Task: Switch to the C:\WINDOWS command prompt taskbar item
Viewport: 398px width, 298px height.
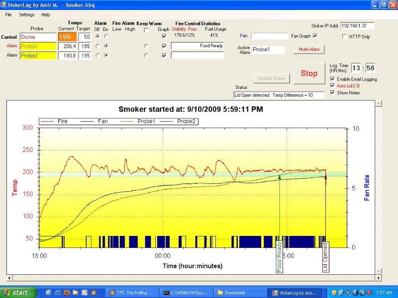Action: click(186, 293)
